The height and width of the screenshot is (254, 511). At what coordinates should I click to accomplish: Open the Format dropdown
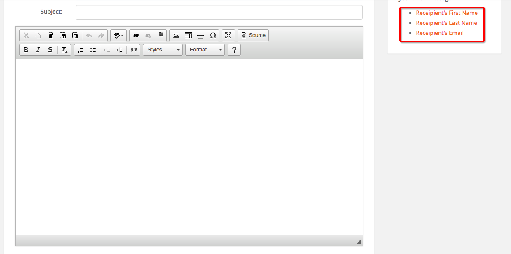click(x=205, y=50)
